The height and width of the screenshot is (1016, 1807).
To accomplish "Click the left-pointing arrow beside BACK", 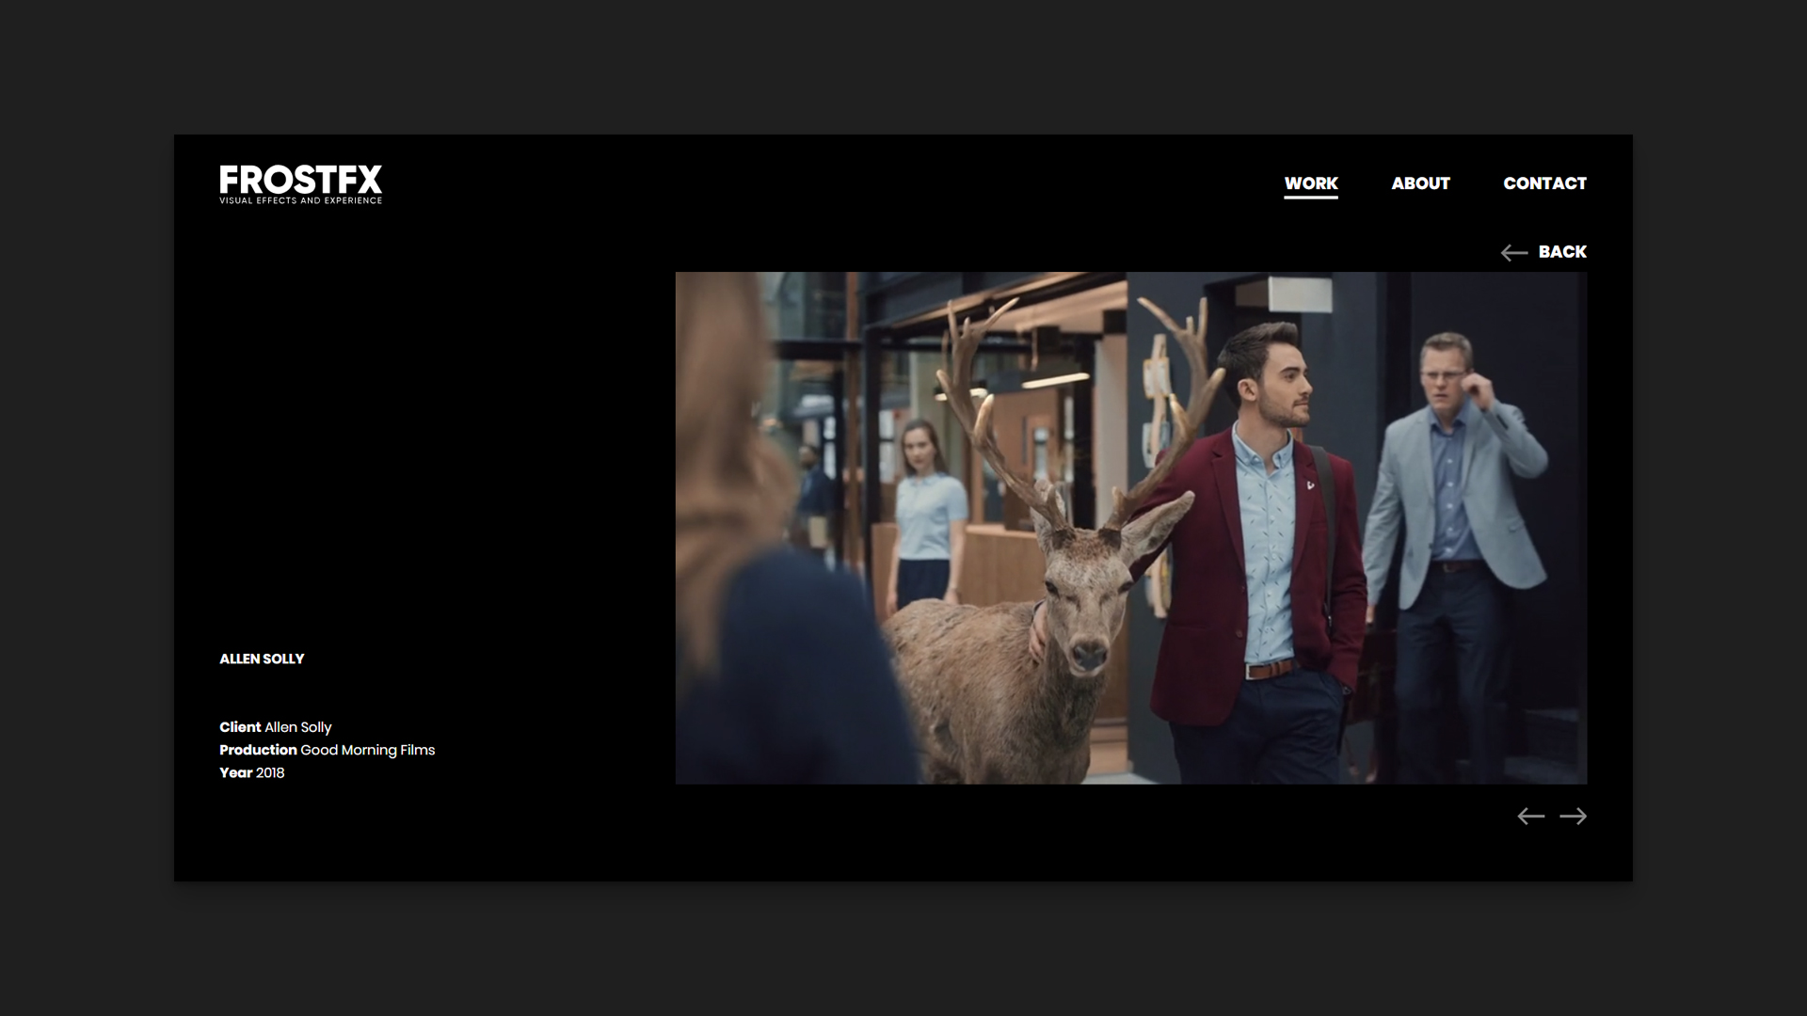I will pos(1513,252).
